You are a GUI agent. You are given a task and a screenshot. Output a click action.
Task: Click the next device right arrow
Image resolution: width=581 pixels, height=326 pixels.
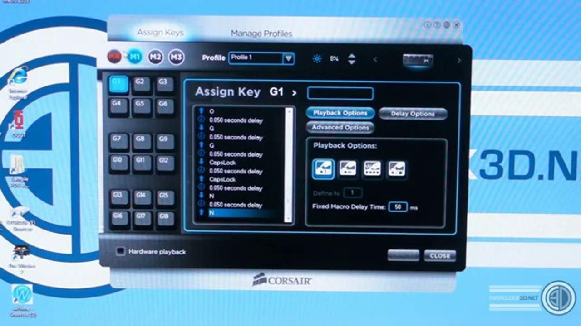tap(459, 60)
